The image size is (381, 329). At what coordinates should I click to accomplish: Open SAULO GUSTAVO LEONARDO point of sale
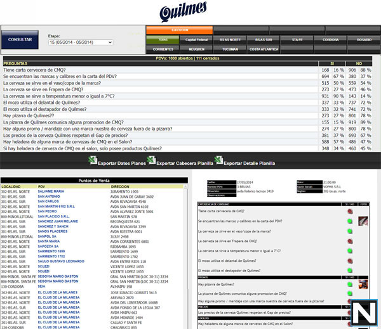click(x=61, y=261)
